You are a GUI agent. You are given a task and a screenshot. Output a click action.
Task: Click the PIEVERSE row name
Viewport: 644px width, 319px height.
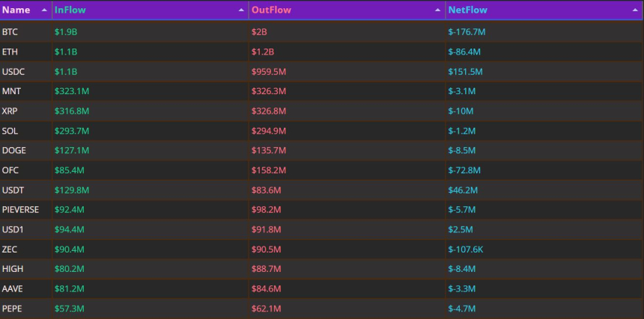point(21,209)
